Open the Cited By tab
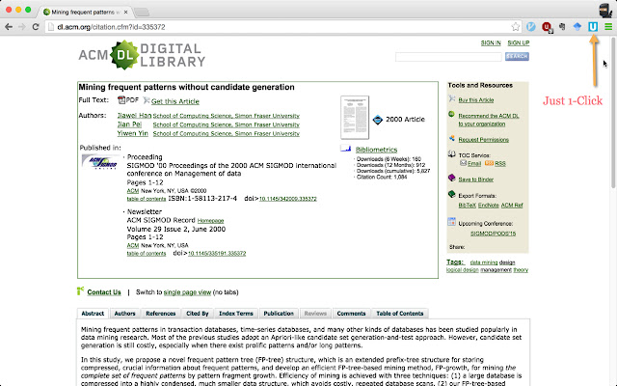The image size is (617, 386). (197, 314)
